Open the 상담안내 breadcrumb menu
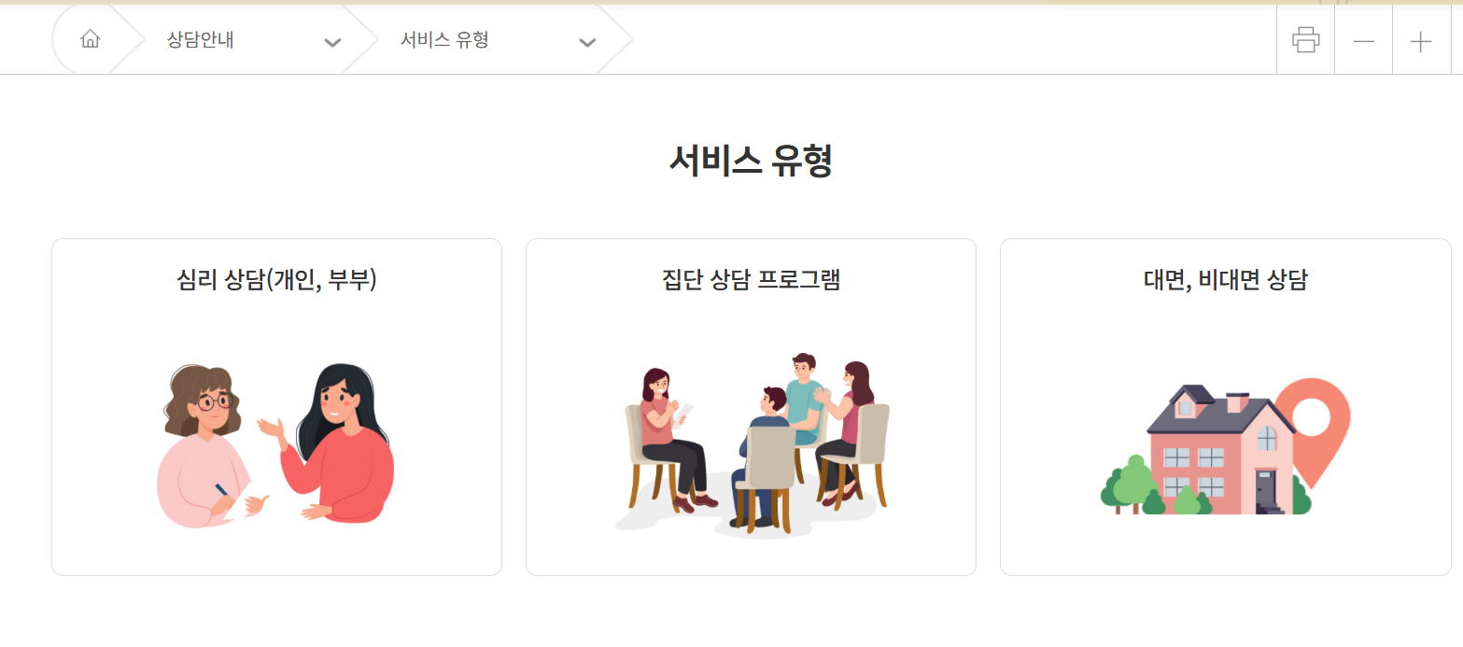This screenshot has width=1463, height=647. (x=200, y=40)
